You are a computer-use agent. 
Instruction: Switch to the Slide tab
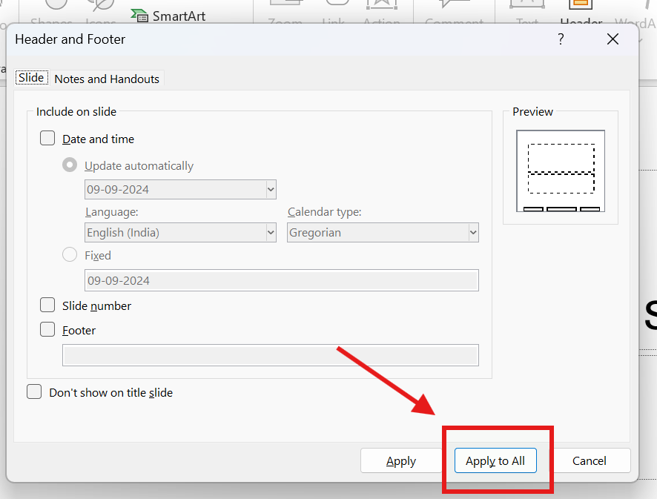tap(31, 78)
